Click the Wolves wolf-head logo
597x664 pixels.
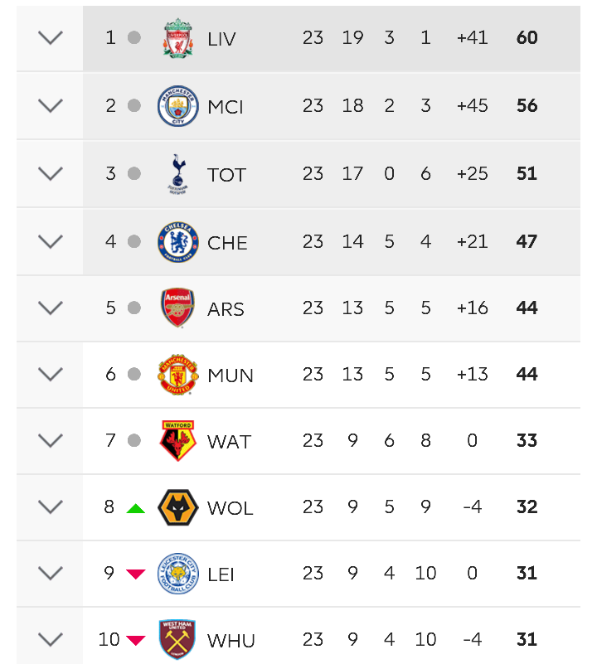point(178,507)
